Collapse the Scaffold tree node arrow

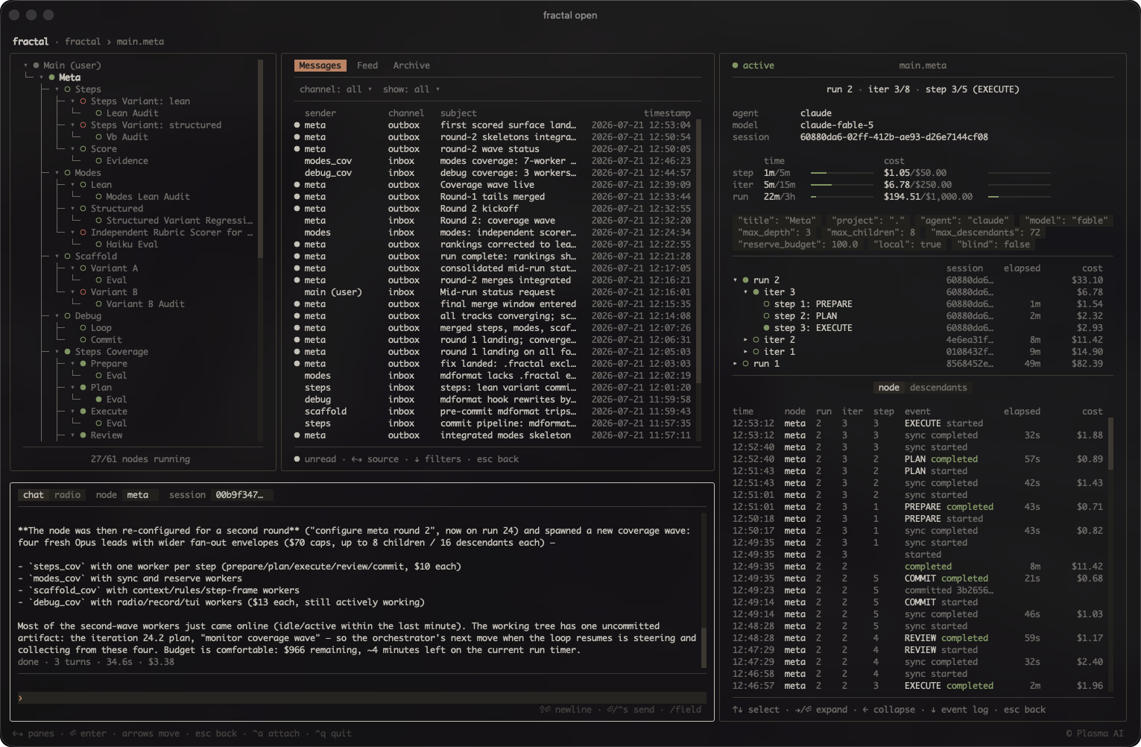[57, 256]
